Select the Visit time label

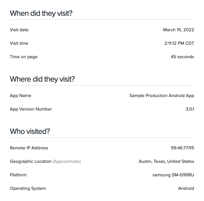tap(19, 43)
